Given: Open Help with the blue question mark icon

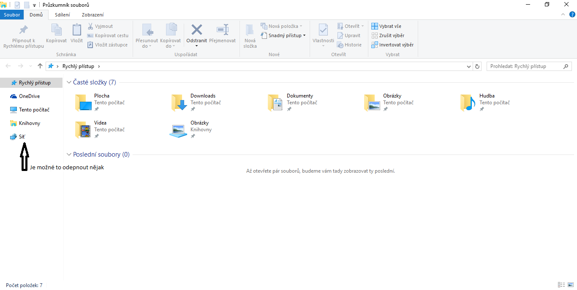Looking at the screenshot, I should tap(572, 14).
